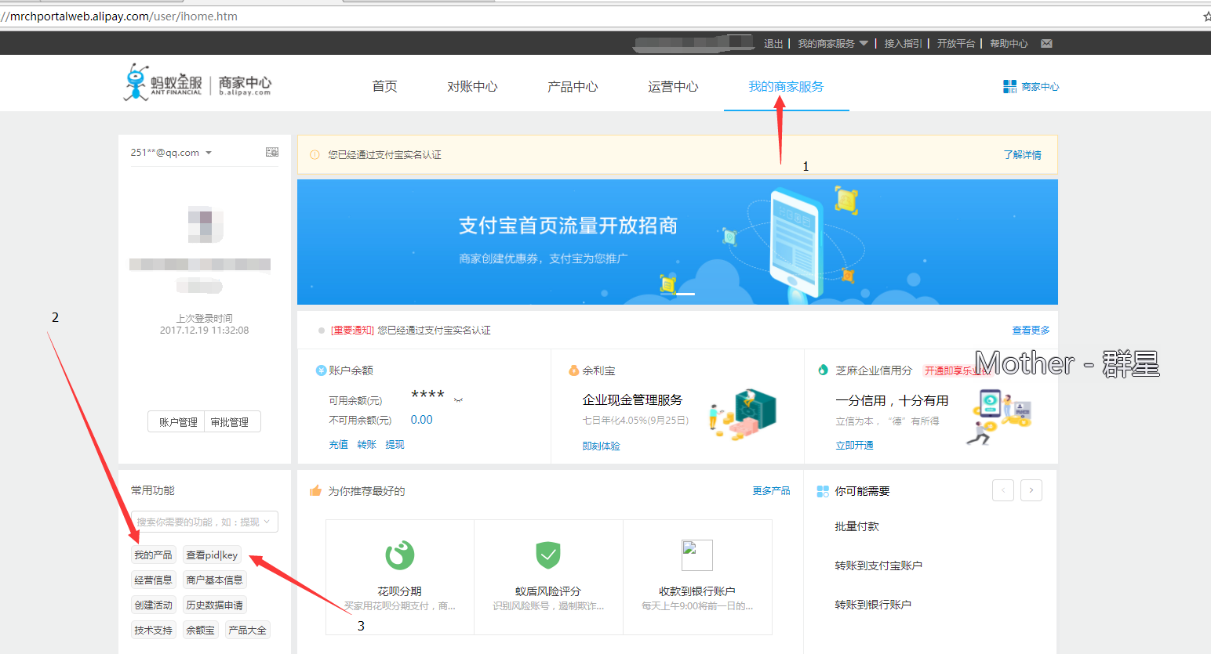The width and height of the screenshot is (1211, 654).
Task: Click the 余利宝 safe illustration
Action: tap(743, 414)
